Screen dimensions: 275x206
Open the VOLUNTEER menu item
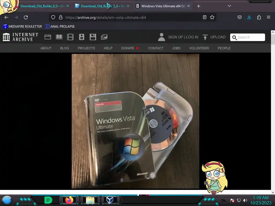(199, 48)
